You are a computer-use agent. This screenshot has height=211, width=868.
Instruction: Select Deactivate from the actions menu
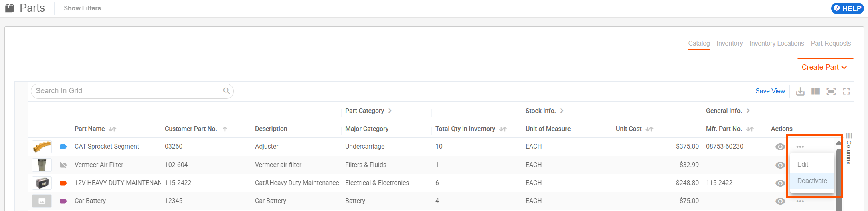(812, 181)
